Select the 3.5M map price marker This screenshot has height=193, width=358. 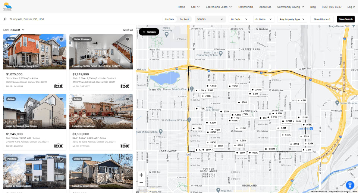[x=307, y=150]
